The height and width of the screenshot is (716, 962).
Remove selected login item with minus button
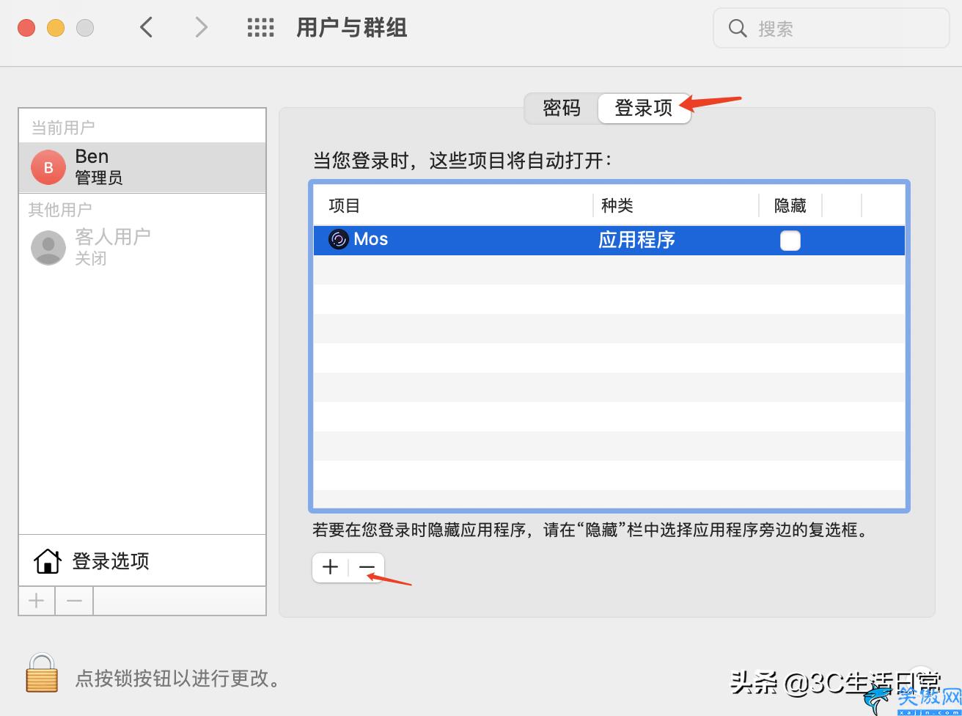tap(367, 567)
